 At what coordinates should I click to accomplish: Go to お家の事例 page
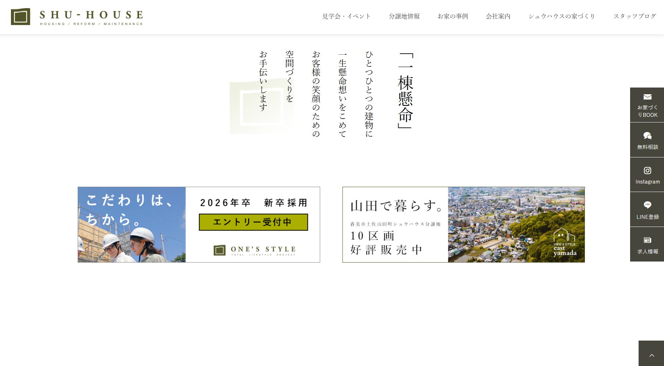[453, 16]
